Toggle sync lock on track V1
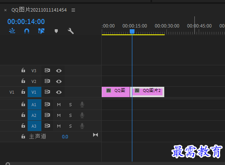Image resolution: width=225 pixels, height=165 pixels. point(47,92)
